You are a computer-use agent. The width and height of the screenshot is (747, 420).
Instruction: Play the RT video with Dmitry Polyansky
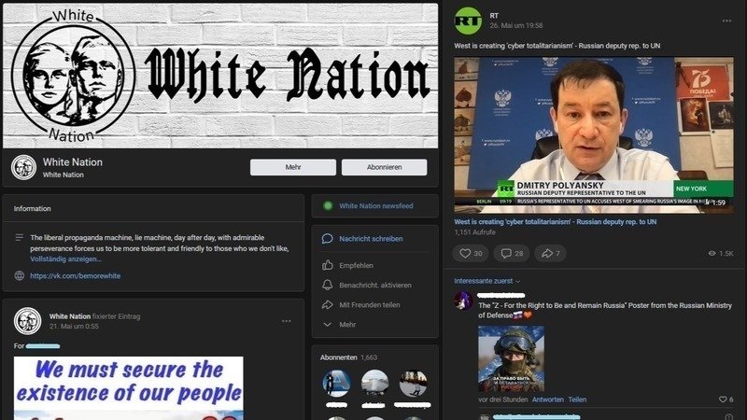[594, 135]
